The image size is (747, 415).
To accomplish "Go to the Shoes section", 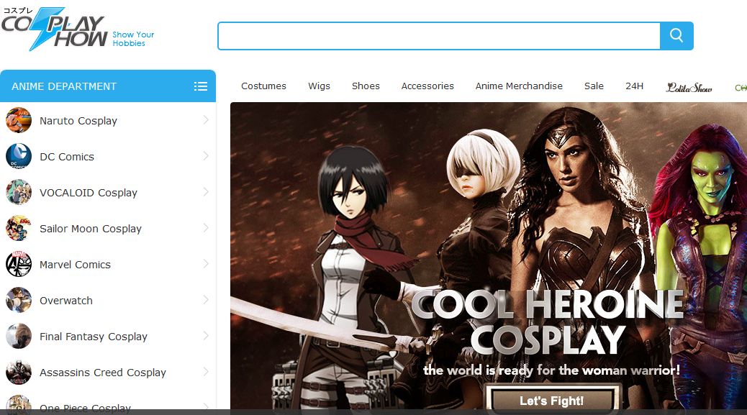I will [x=366, y=86].
